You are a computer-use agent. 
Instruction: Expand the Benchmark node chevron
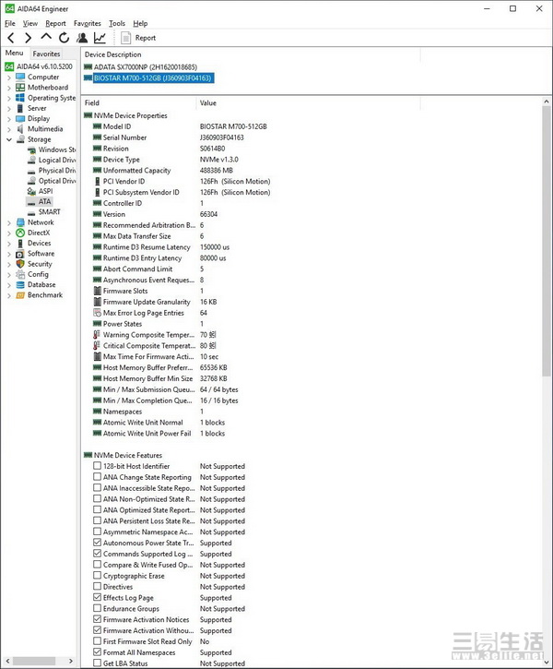[9, 295]
